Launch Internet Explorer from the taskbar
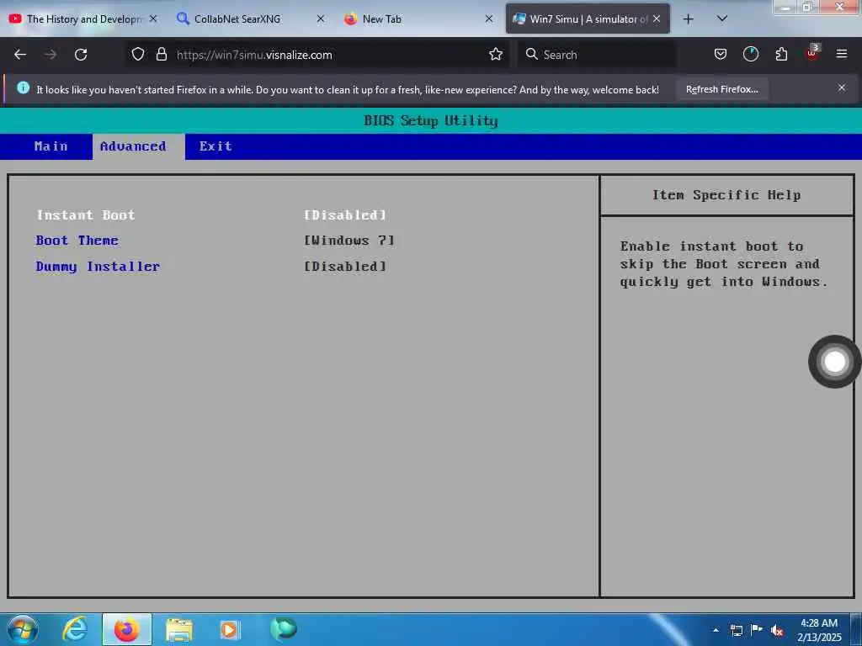Image resolution: width=862 pixels, height=646 pixels. tap(74, 629)
